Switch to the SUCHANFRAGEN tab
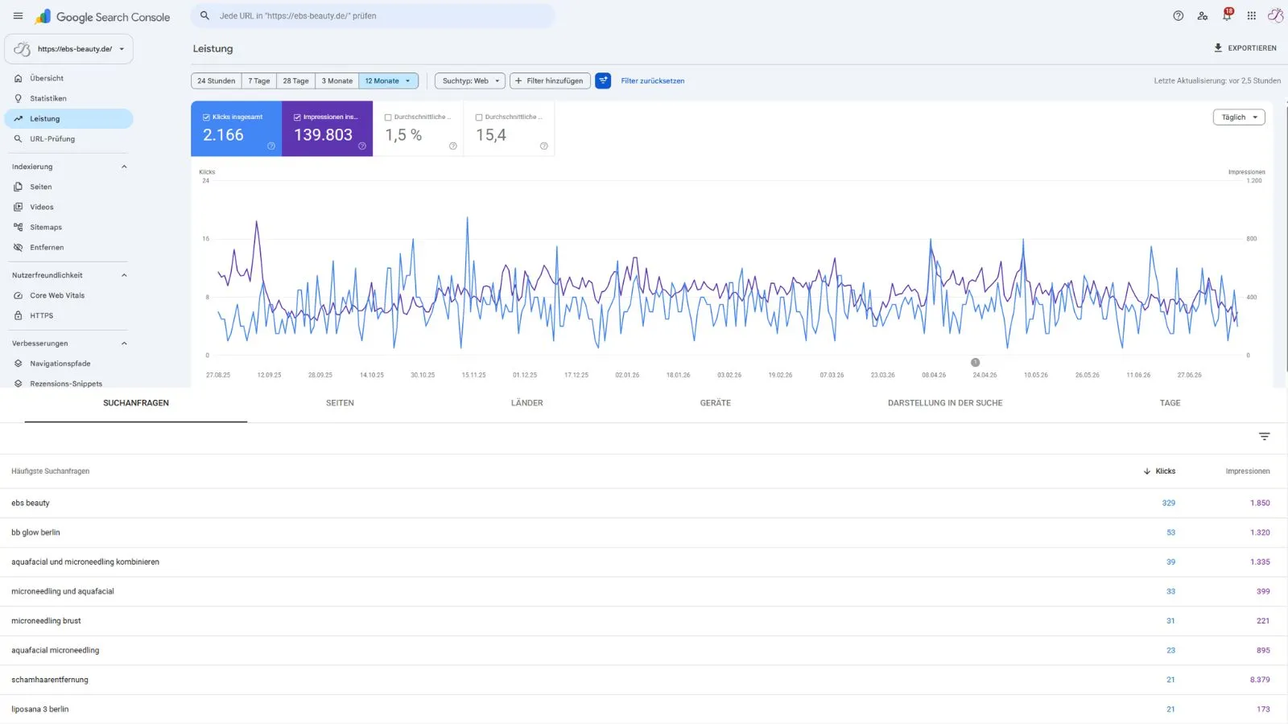Image resolution: width=1288 pixels, height=724 pixels. (136, 403)
